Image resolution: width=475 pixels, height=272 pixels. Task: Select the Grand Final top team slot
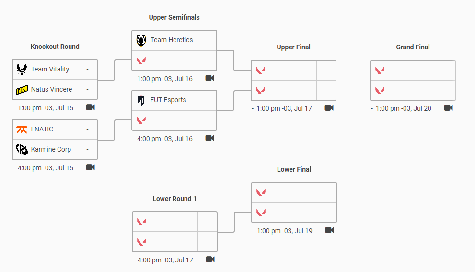[403, 71]
